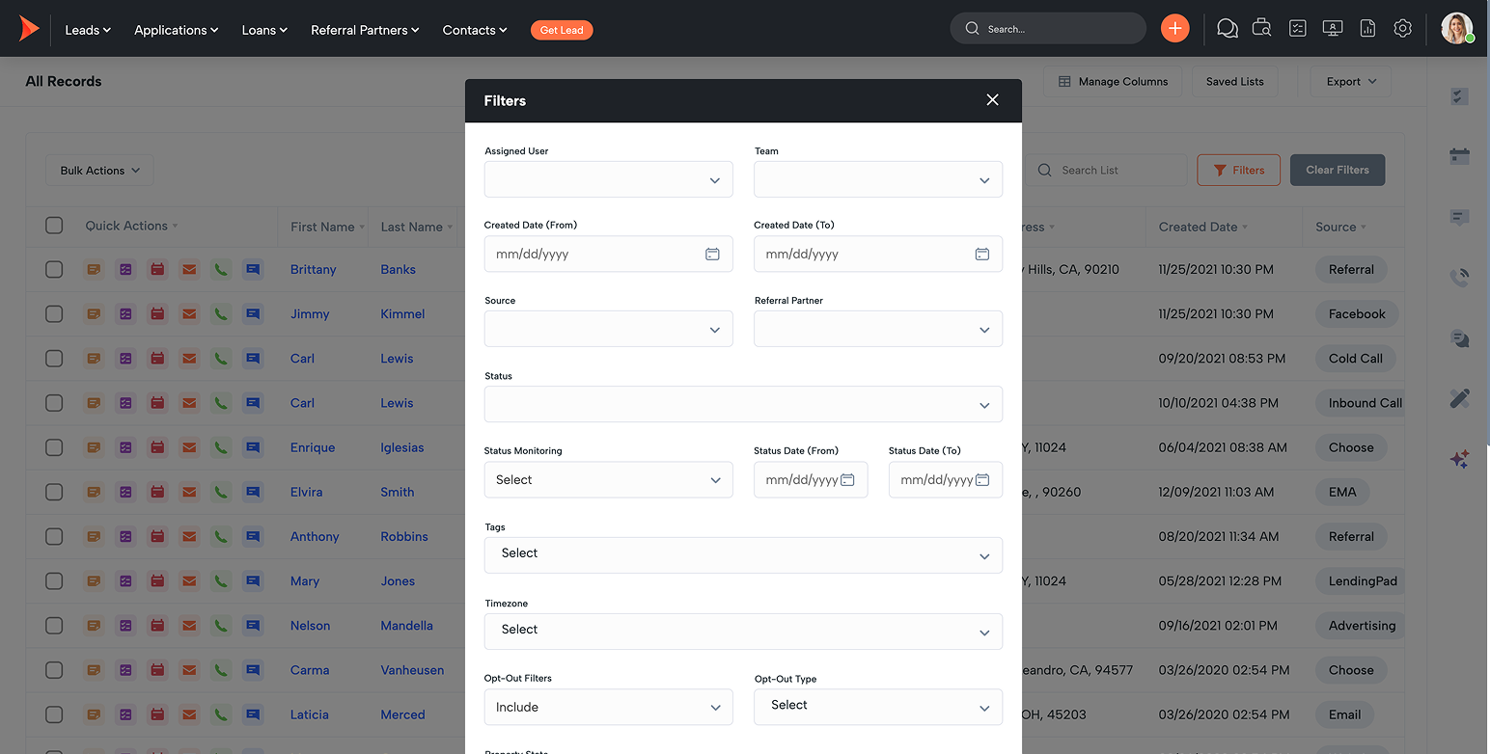1490x754 pixels.
Task: Check the box for Nelson Mandella row
Action: (x=54, y=626)
